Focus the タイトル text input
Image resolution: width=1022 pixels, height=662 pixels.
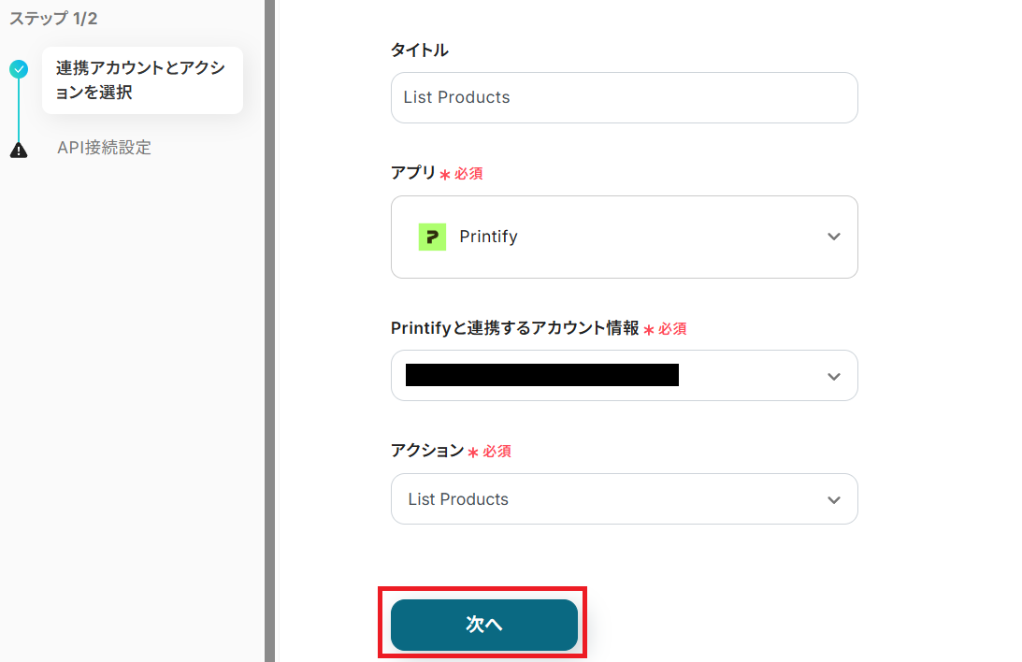click(x=624, y=97)
